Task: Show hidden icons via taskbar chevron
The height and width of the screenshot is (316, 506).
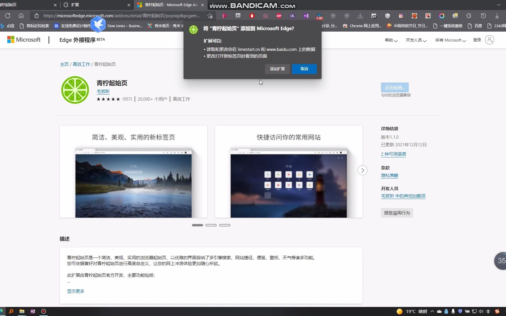Action: [433, 311]
